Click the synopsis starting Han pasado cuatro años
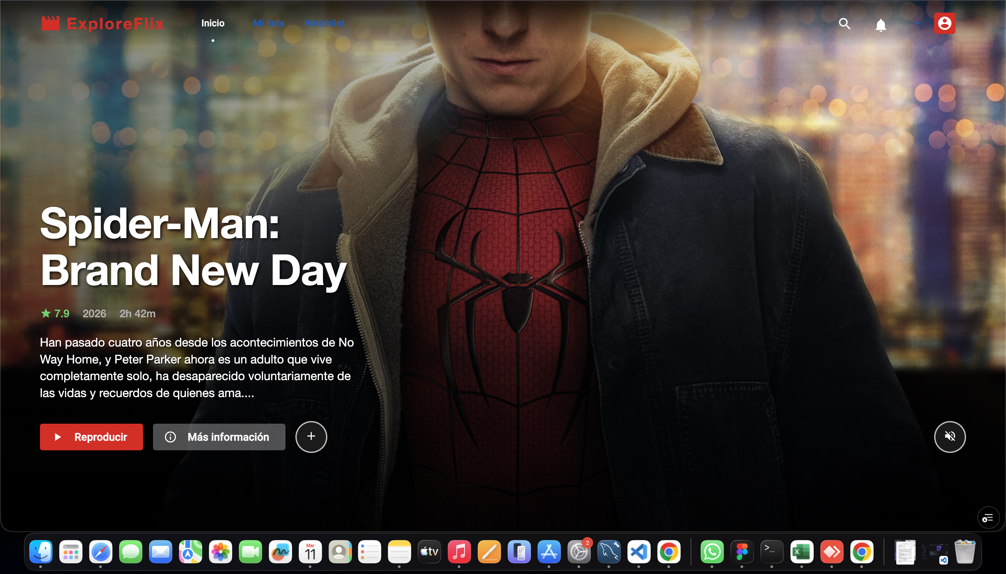This screenshot has width=1006, height=574. (x=197, y=367)
